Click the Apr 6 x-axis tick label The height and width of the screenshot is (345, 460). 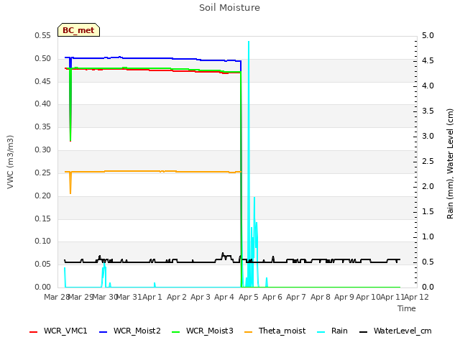point(272,297)
